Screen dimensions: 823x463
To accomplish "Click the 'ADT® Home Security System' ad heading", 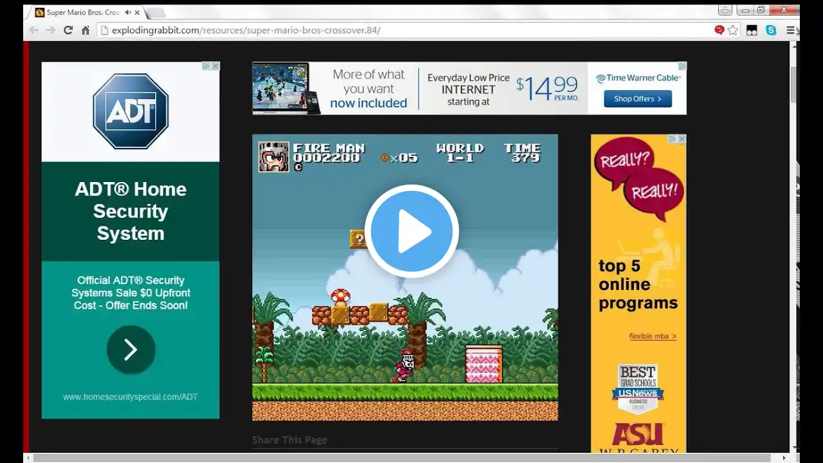I will (131, 211).
